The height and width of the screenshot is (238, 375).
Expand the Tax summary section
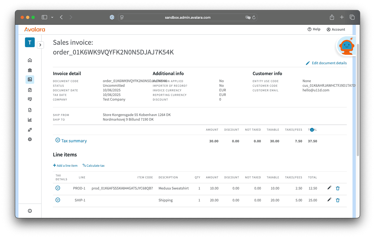[x=58, y=140]
